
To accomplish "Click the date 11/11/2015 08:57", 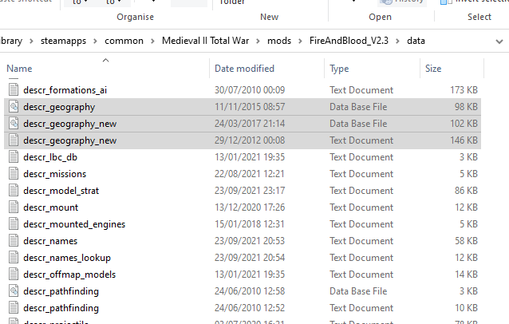I will [x=250, y=107].
